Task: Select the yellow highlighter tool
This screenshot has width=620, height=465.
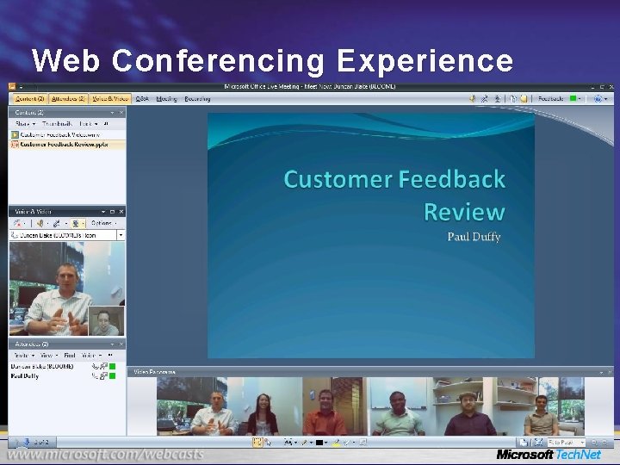Action: point(337,443)
